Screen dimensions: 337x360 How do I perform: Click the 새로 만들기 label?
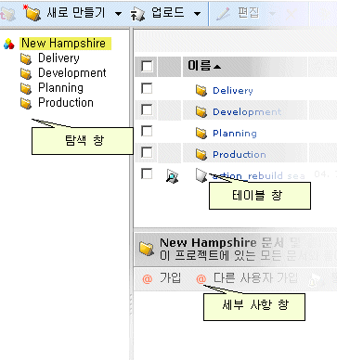click(76, 13)
